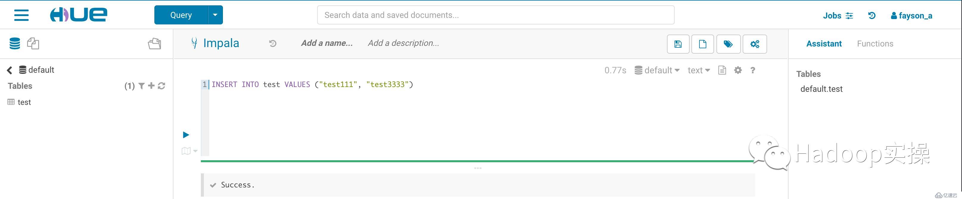Run the query with play arrow

click(186, 135)
